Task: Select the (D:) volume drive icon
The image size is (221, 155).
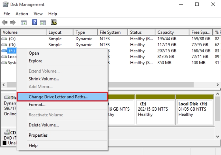Action: pyautogui.click(x=4, y=45)
